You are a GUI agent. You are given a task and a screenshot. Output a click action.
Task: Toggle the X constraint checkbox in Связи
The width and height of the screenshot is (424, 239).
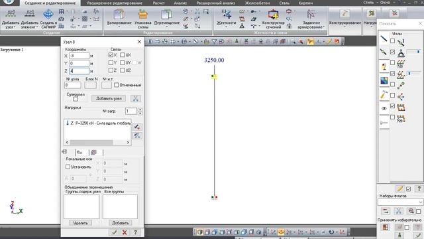point(111,54)
